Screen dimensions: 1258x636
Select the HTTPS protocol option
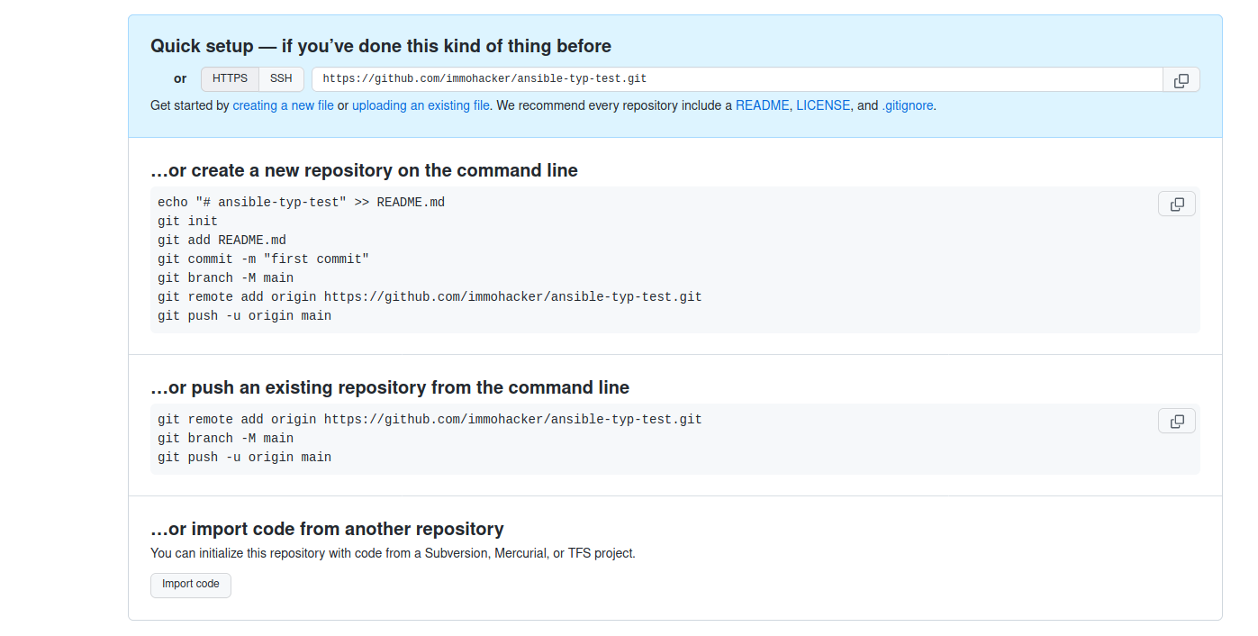tap(230, 78)
